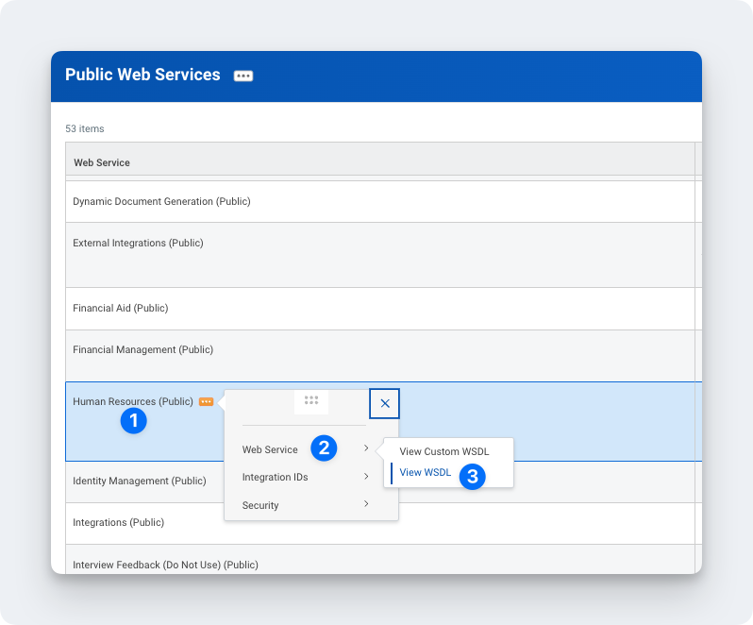Screen dimensions: 753x625
Task: Choose View WSDL option
Action: (425, 473)
